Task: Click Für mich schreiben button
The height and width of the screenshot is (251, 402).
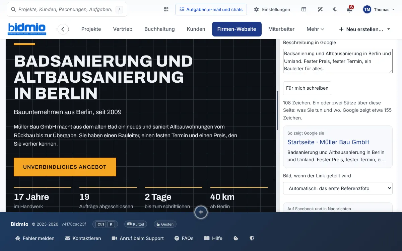Action: 307,88
